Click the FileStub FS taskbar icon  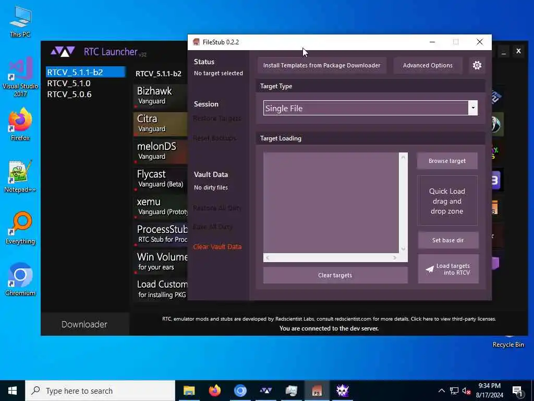coord(317,391)
